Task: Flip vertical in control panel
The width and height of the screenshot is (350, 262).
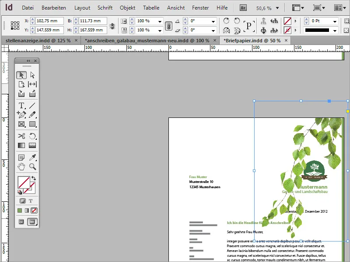Action: pos(237,30)
